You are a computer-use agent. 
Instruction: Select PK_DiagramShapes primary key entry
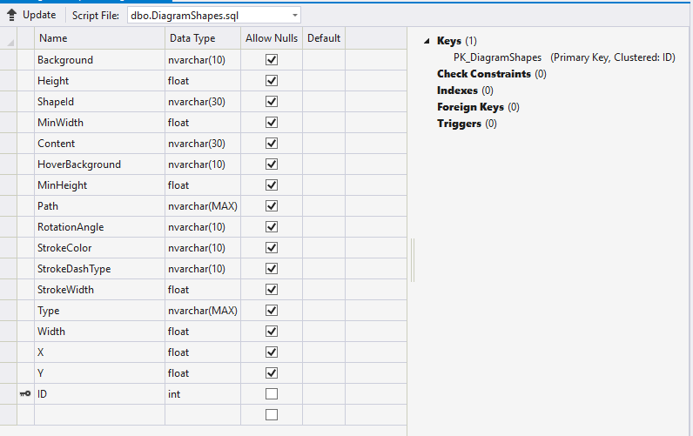tap(497, 57)
